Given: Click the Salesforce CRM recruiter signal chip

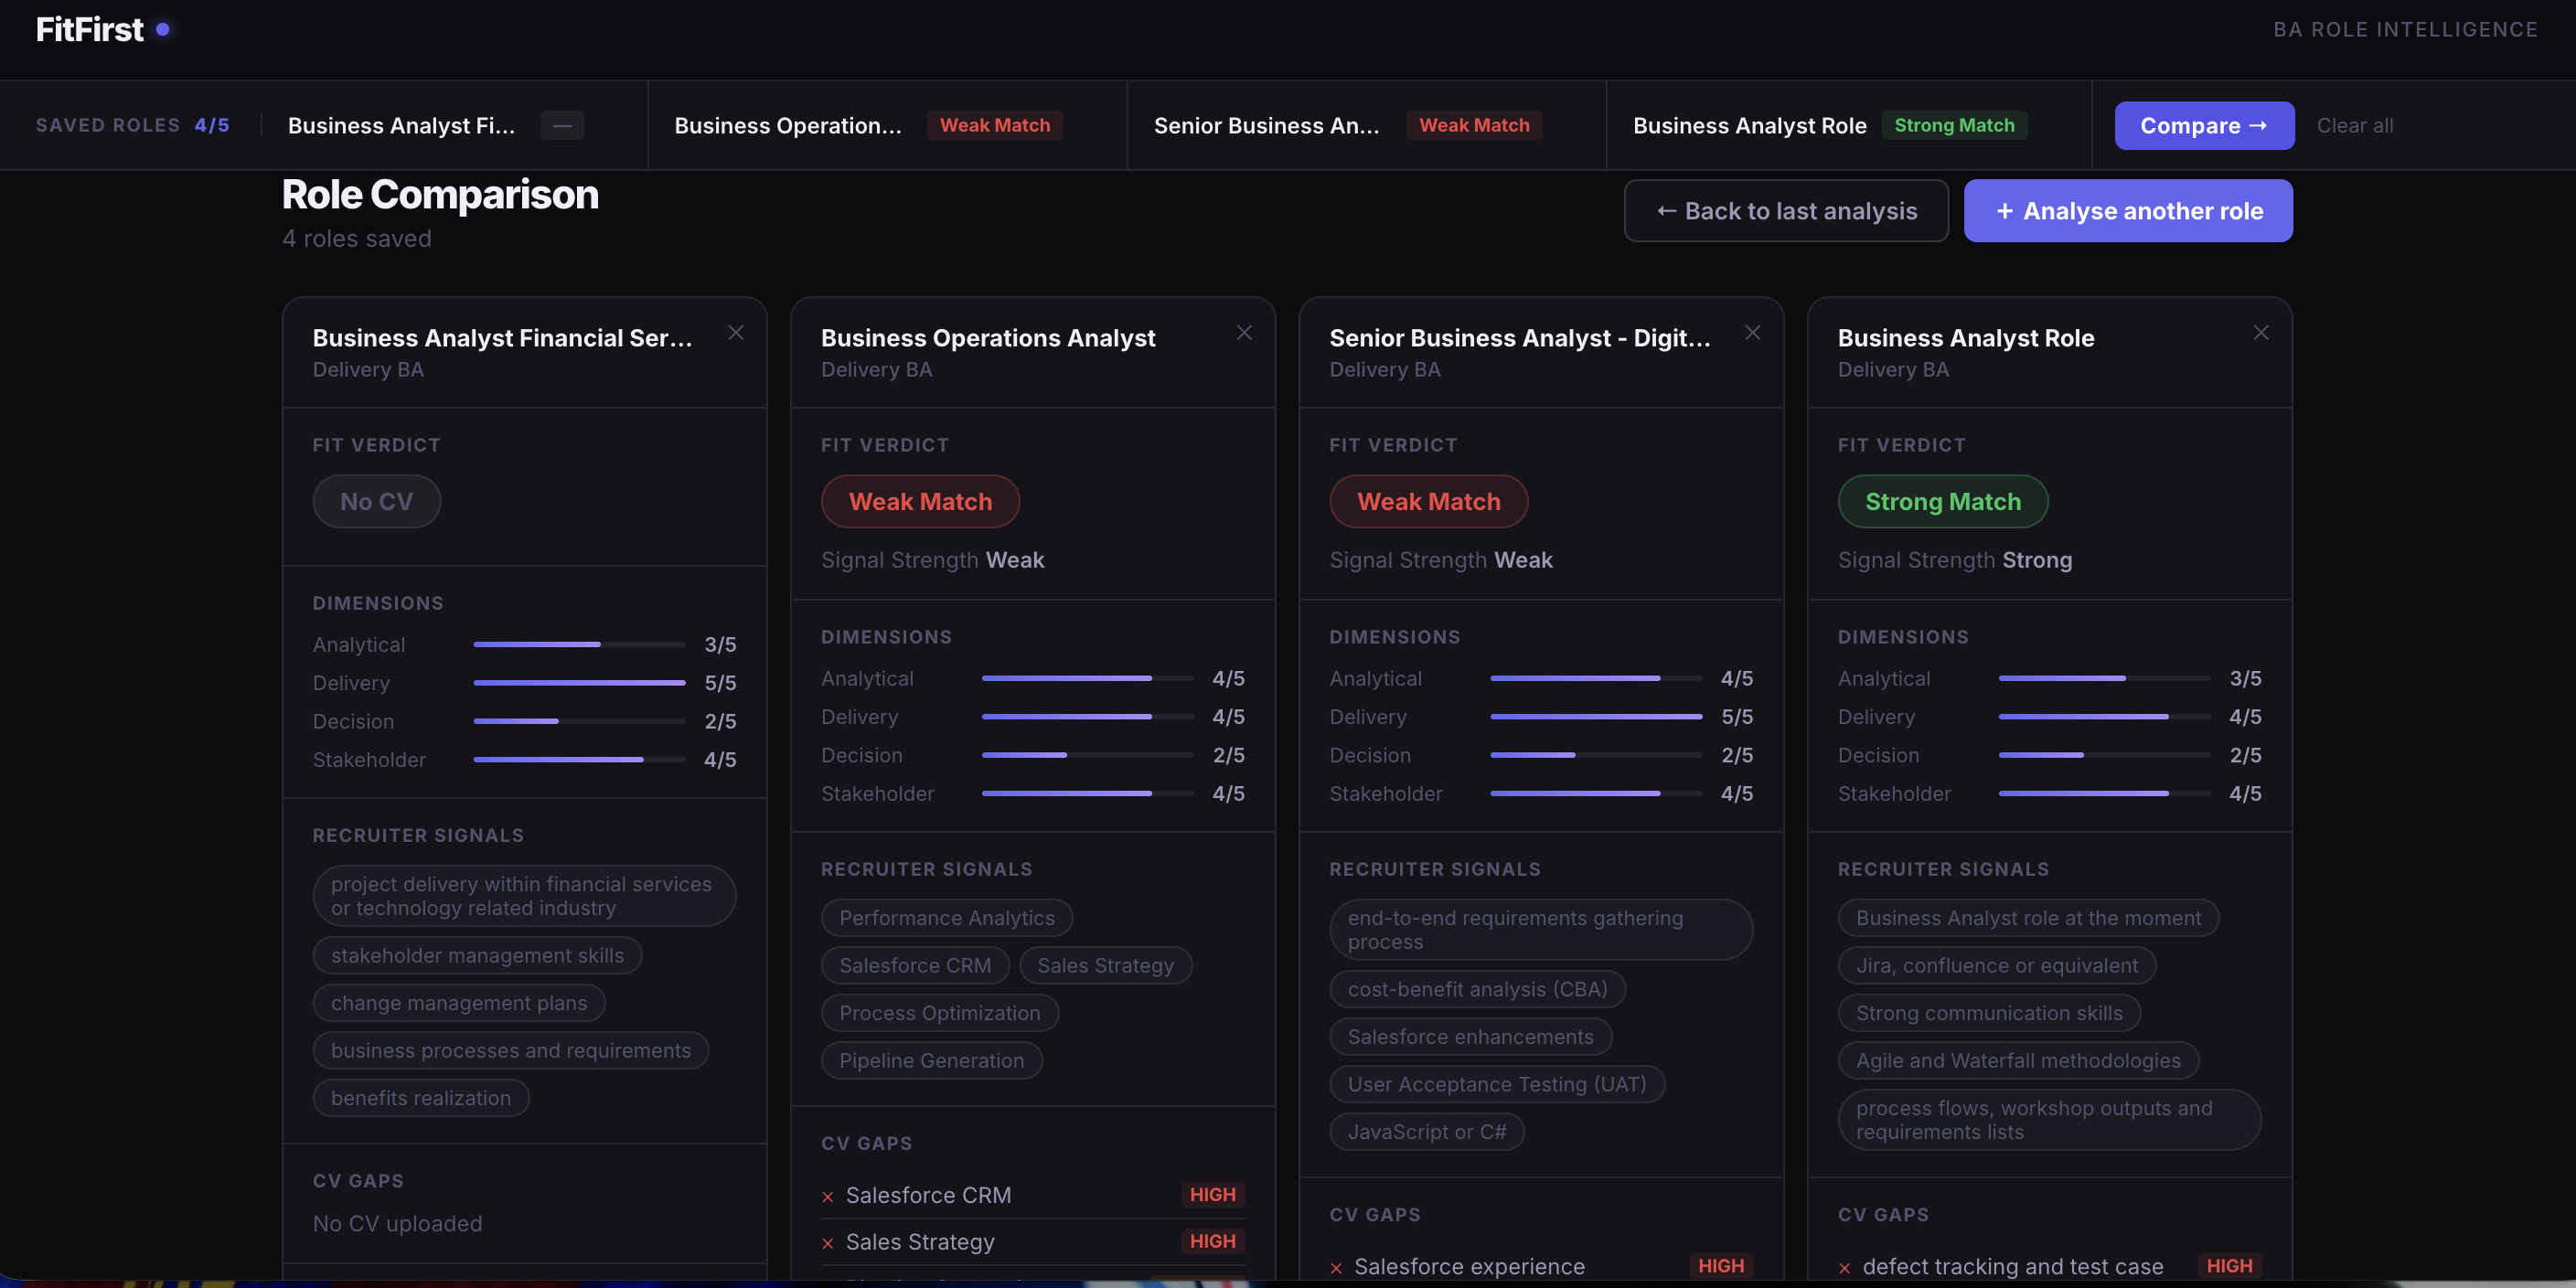Looking at the screenshot, I should [x=914, y=966].
